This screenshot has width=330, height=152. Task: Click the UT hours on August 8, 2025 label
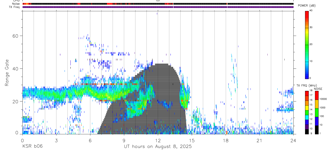pos(158,147)
